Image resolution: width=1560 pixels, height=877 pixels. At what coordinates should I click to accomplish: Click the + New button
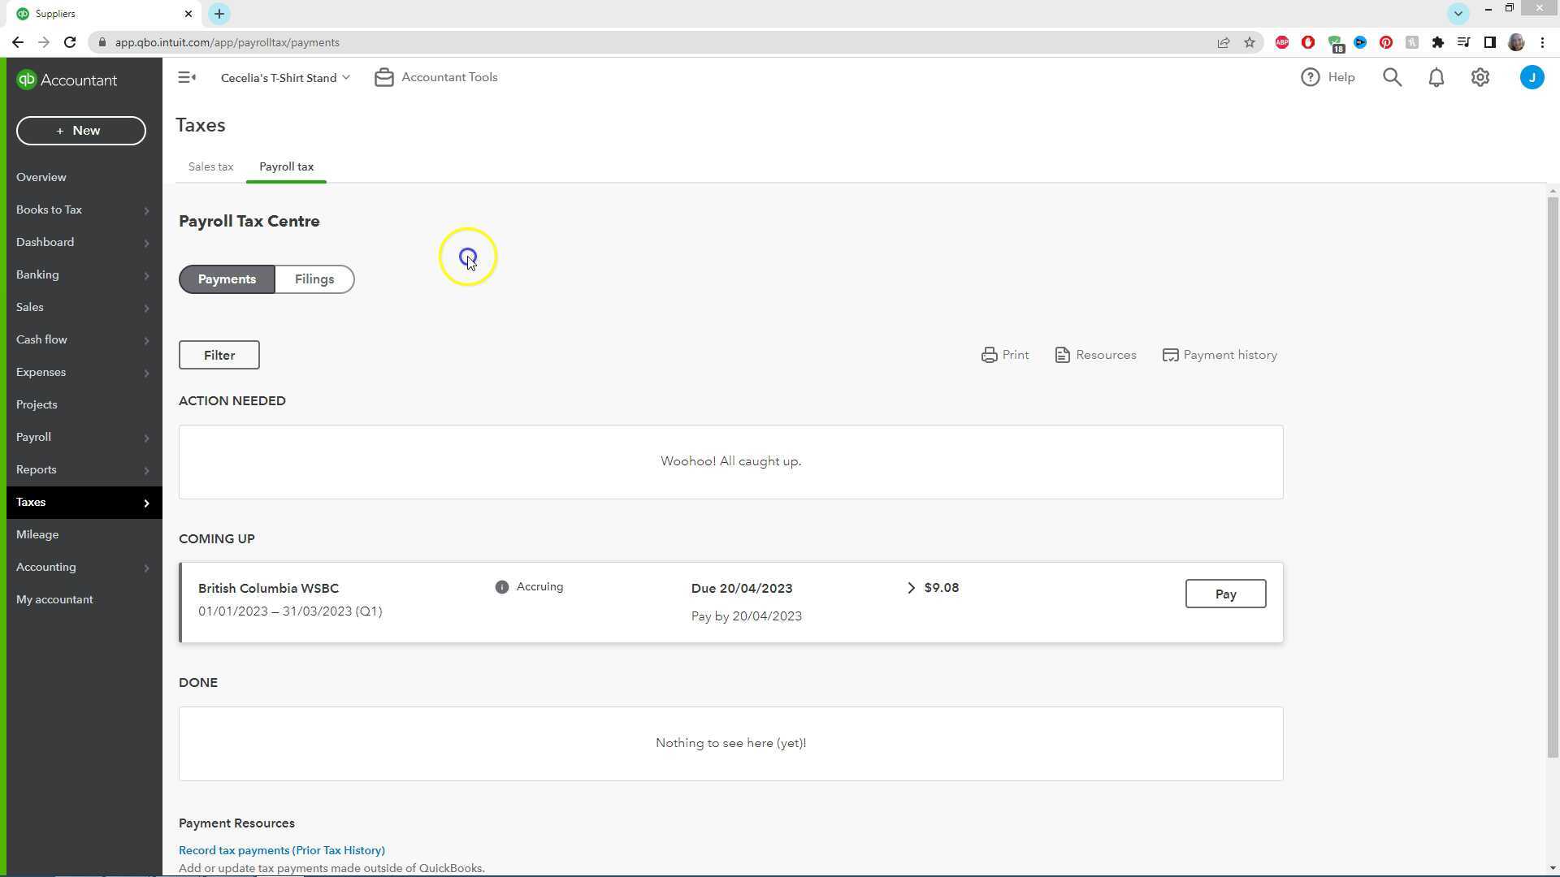pos(81,131)
